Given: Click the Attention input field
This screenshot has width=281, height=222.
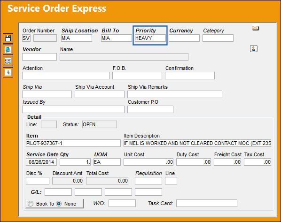Looking at the screenshot, I should (66, 76).
